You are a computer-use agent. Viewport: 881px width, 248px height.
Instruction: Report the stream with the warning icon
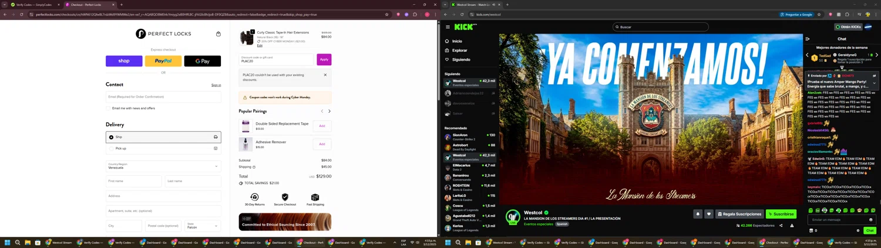coord(792,225)
